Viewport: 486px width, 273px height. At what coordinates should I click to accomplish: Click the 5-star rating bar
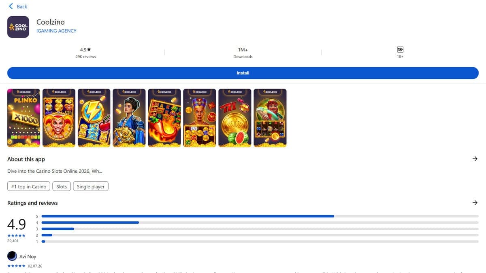point(260,216)
